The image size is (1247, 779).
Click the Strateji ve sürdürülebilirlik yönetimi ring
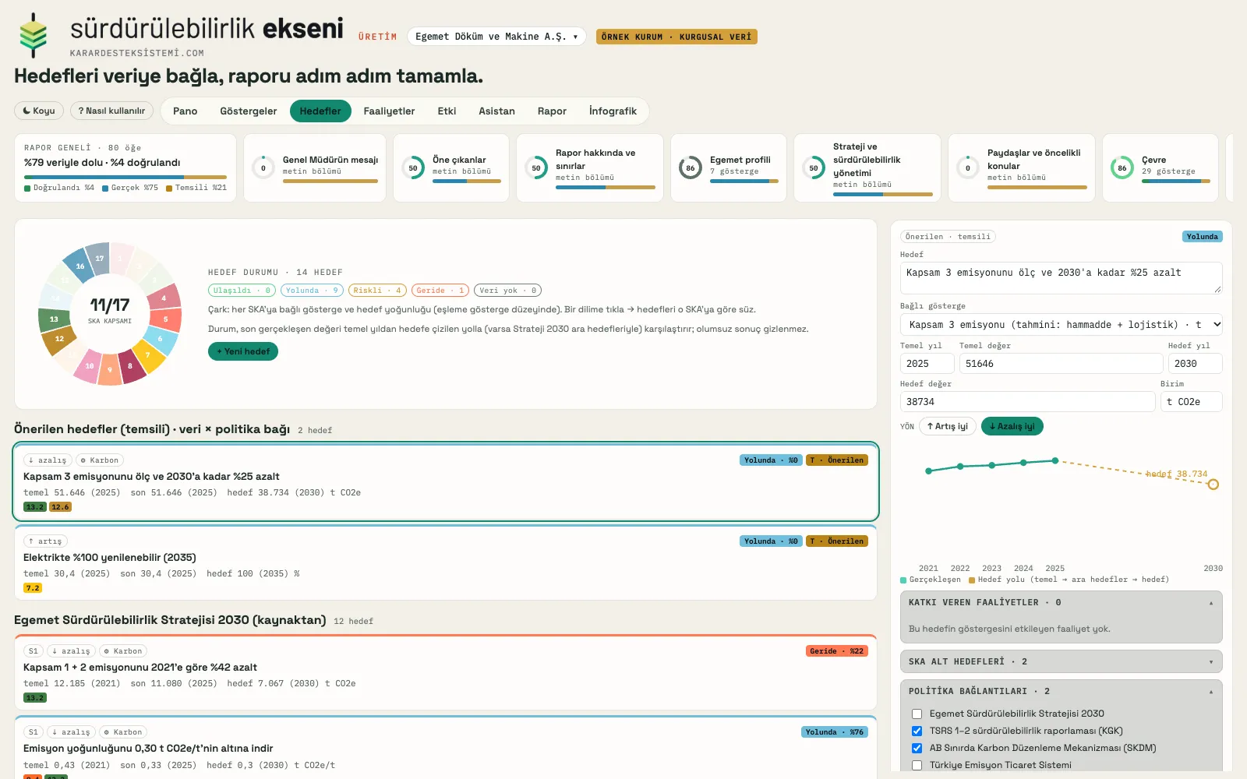point(814,167)
